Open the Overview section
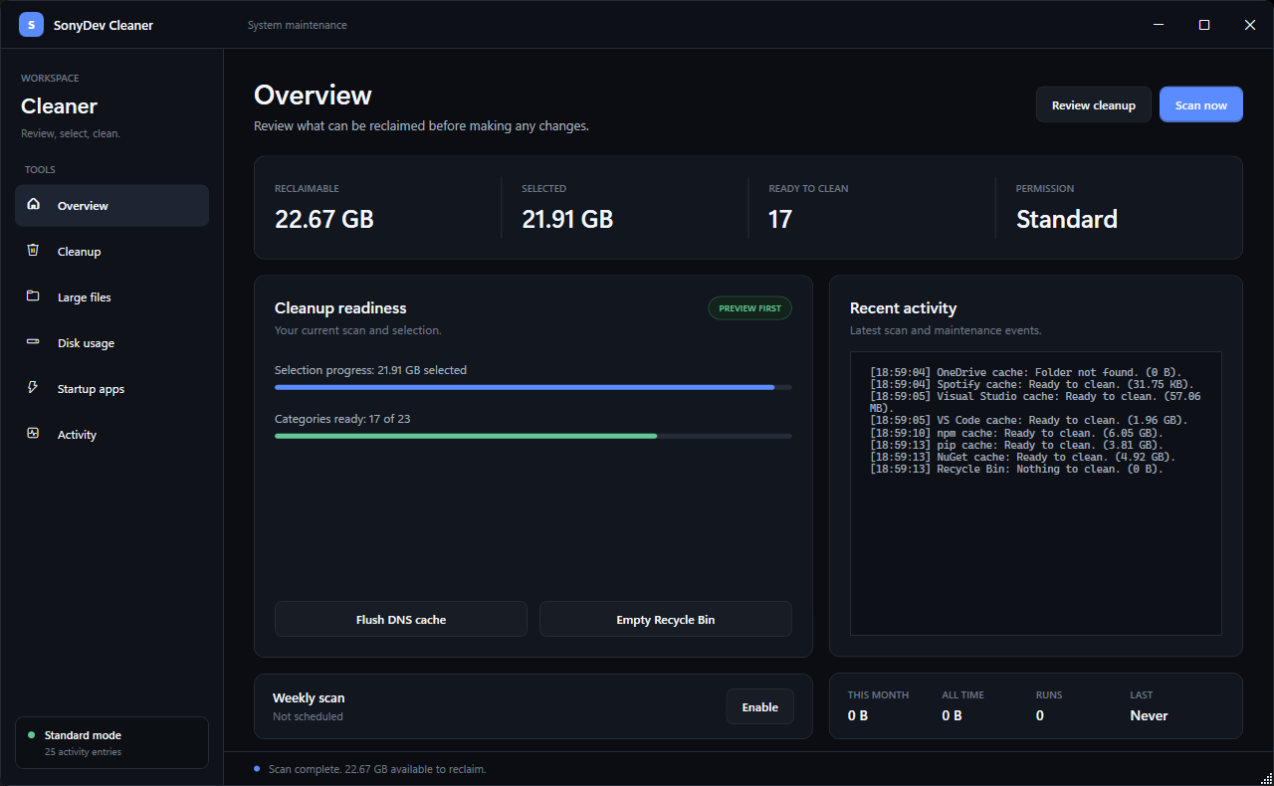Screen dimensions: 1274x786 coord(111,205)
